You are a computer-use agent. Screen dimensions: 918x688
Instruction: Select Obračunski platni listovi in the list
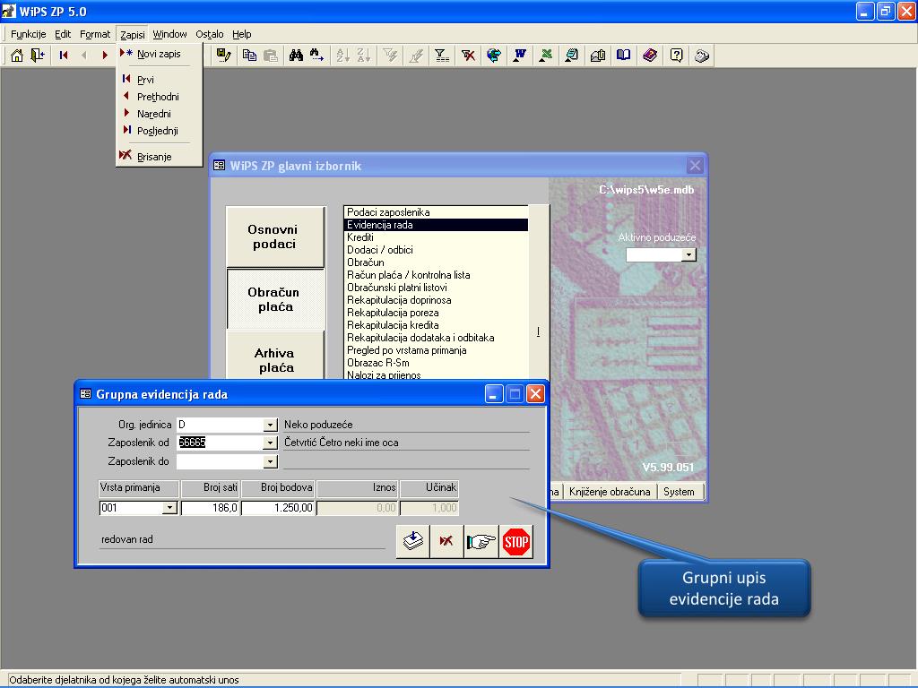[x=437, y=288]
